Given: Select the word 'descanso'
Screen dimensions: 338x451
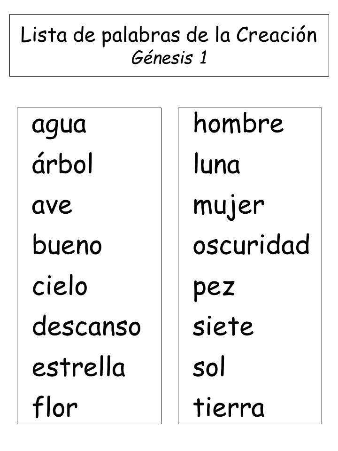Looking at the screenshot, I should (86, 326).
